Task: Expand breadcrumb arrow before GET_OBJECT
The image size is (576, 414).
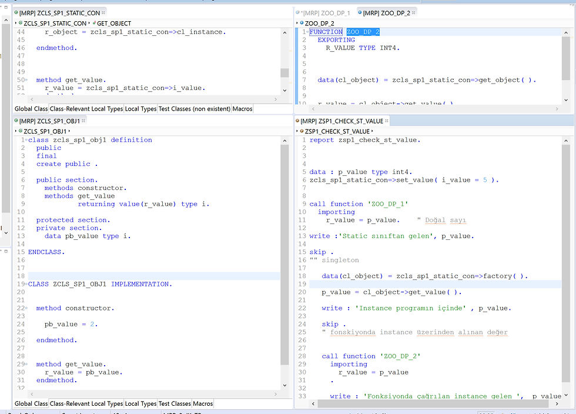Action: click(x=89, y=23)
